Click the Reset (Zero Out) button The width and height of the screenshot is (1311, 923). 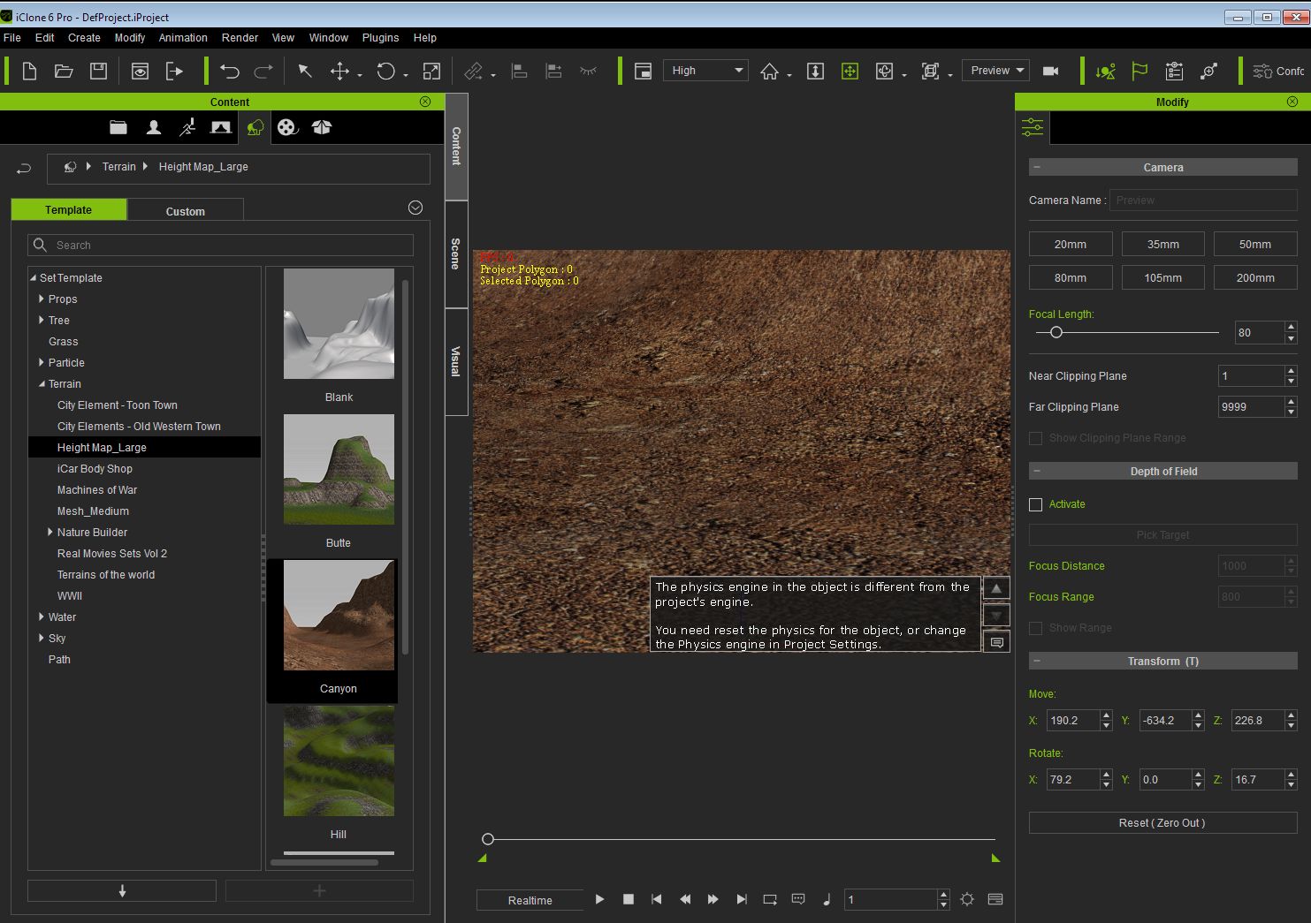coord(1162,823)
